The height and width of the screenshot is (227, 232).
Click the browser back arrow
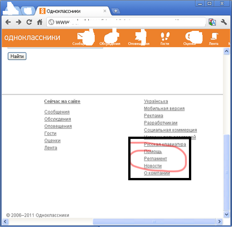8,22
